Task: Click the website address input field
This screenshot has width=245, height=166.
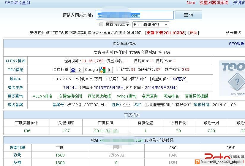Action: click(135, 15)
